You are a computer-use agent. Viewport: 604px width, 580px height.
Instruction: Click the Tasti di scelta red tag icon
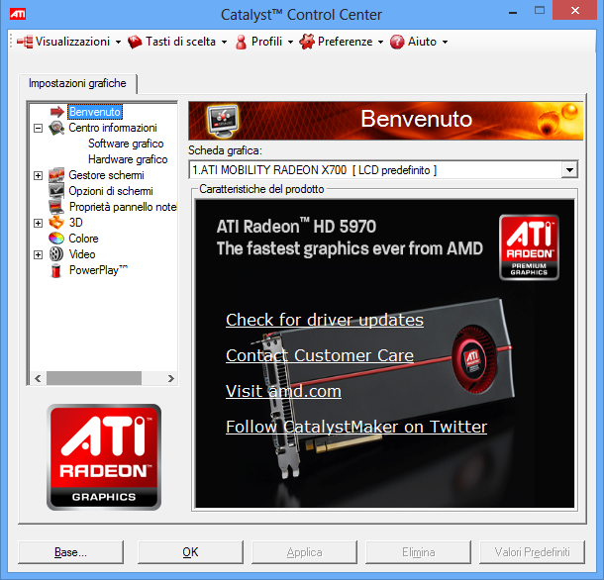click(135, 42)
